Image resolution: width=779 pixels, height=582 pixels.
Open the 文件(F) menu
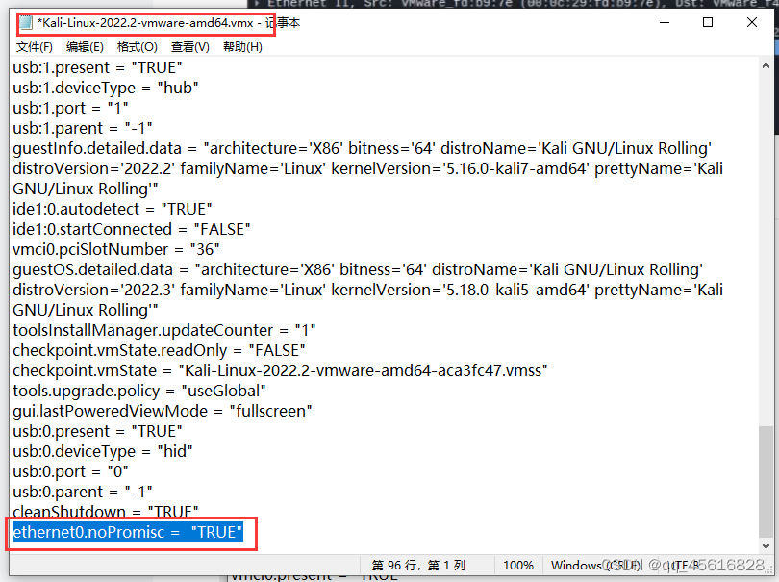click(x=35, y=47)
